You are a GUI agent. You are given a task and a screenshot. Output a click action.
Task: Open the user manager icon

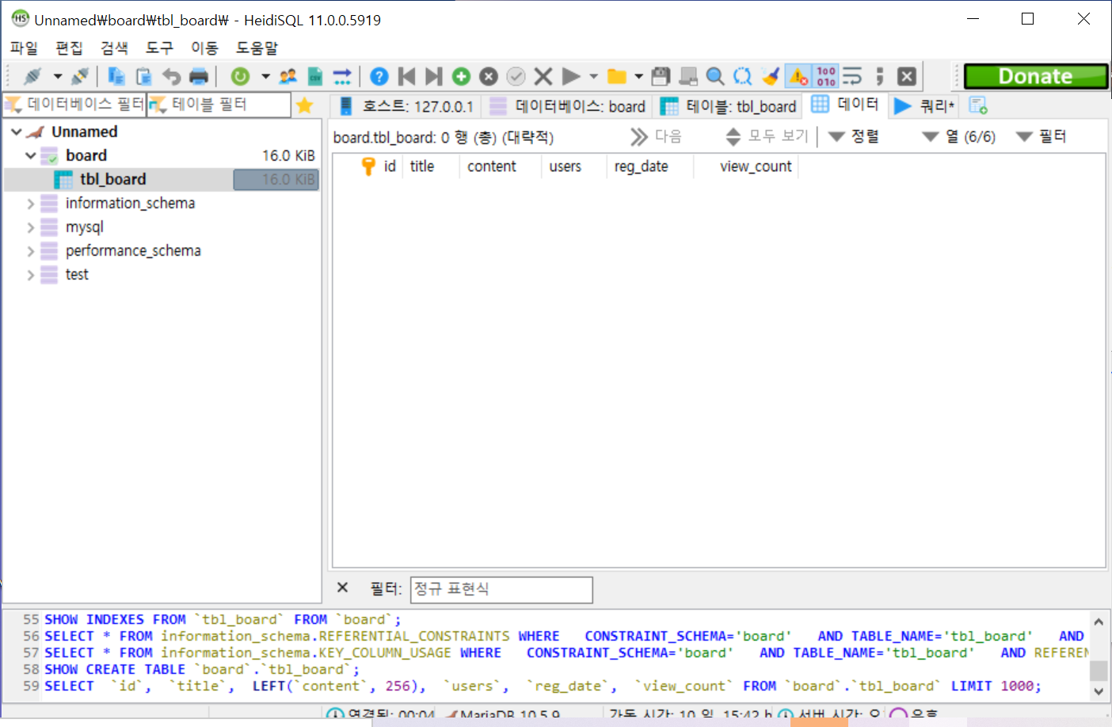(x=288, y=76)
